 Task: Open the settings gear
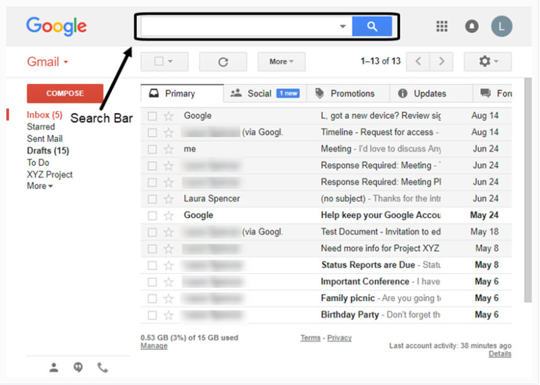[485, 61]
